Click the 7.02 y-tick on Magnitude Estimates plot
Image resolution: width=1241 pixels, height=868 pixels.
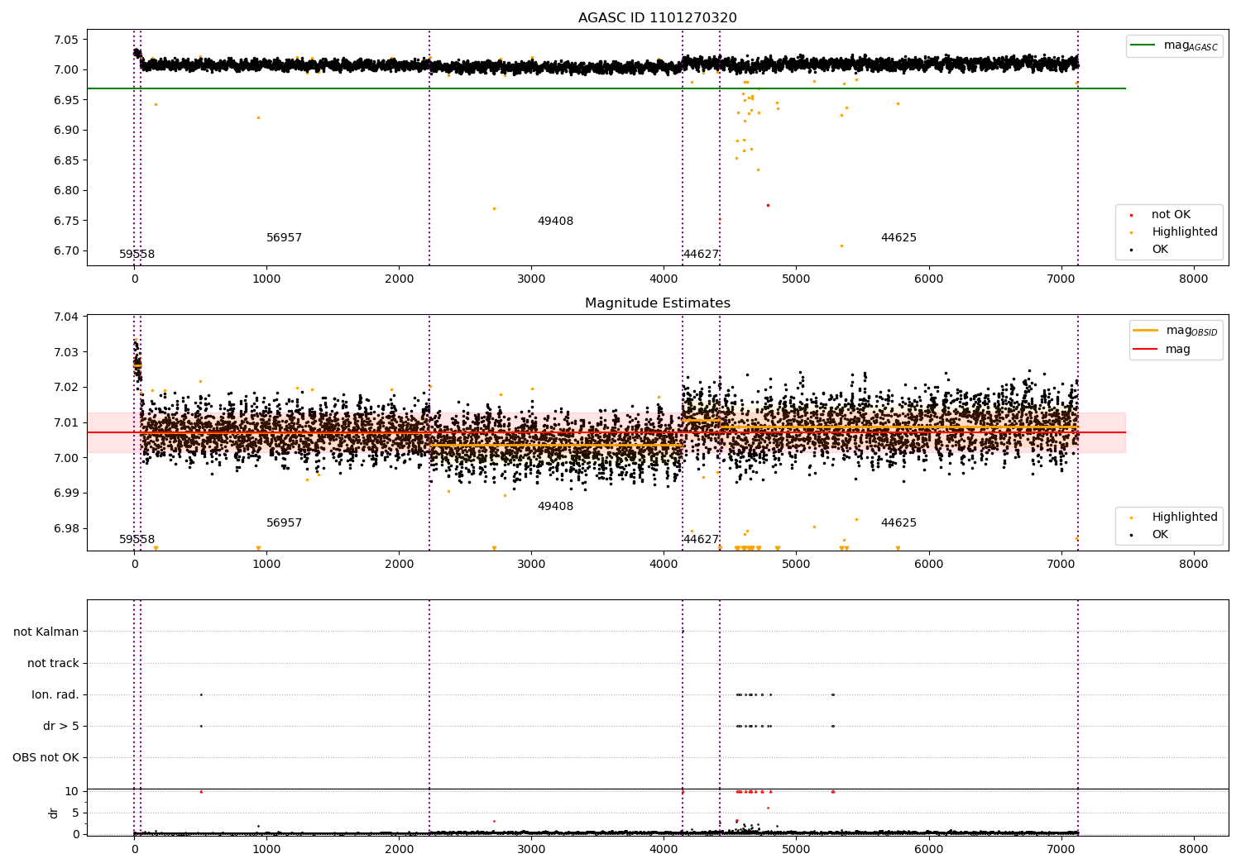pos(66,387)
